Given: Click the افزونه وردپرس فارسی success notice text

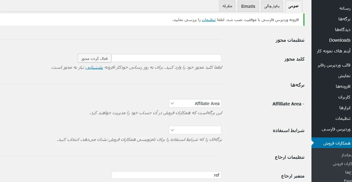Looking at the screenshot, I should point(235,20).
